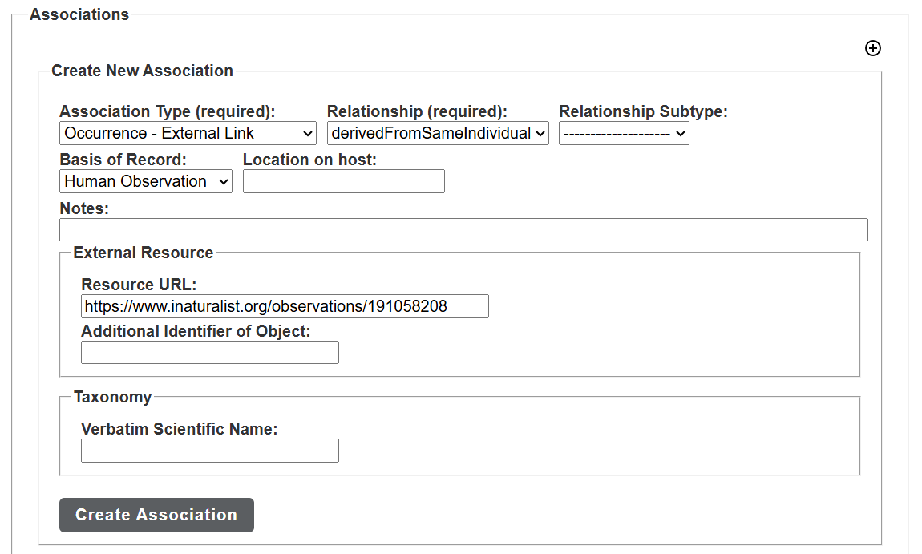Click inside the Notes text field
922x554 pixels.
point(463,229)
